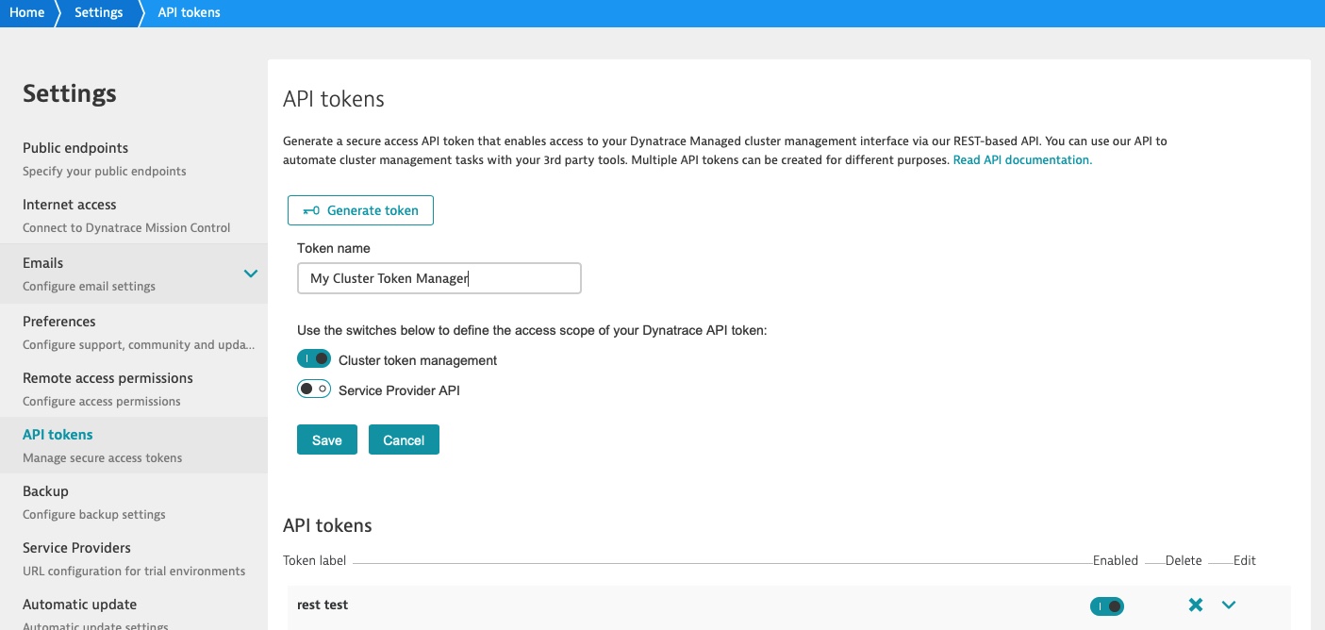Screen dimensions: 1325x630
Task: Save the new API token
Action: [327, 439]
